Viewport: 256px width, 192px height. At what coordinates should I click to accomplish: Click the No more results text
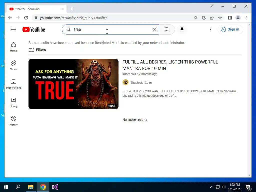coord(135,119)
